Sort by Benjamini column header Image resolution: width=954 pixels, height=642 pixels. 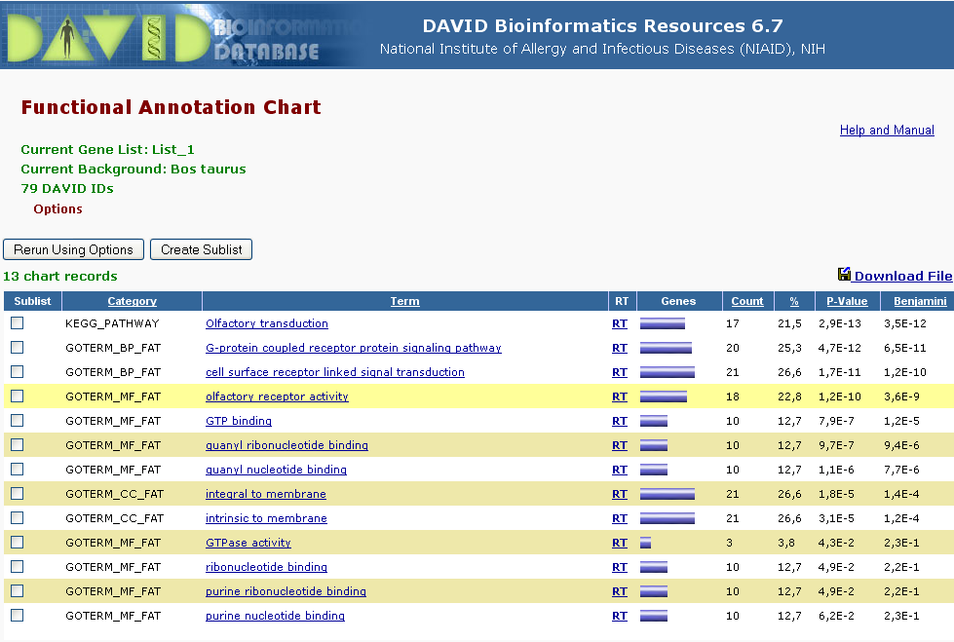[920, 301]
